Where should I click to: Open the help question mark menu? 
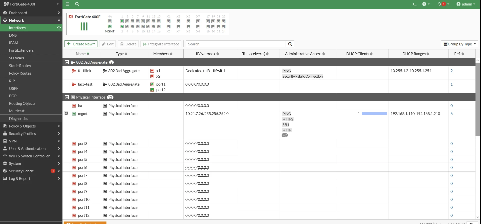point(426,4)
